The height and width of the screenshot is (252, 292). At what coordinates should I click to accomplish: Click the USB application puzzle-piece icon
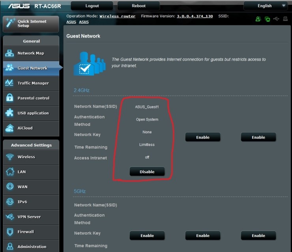(9, 113)
